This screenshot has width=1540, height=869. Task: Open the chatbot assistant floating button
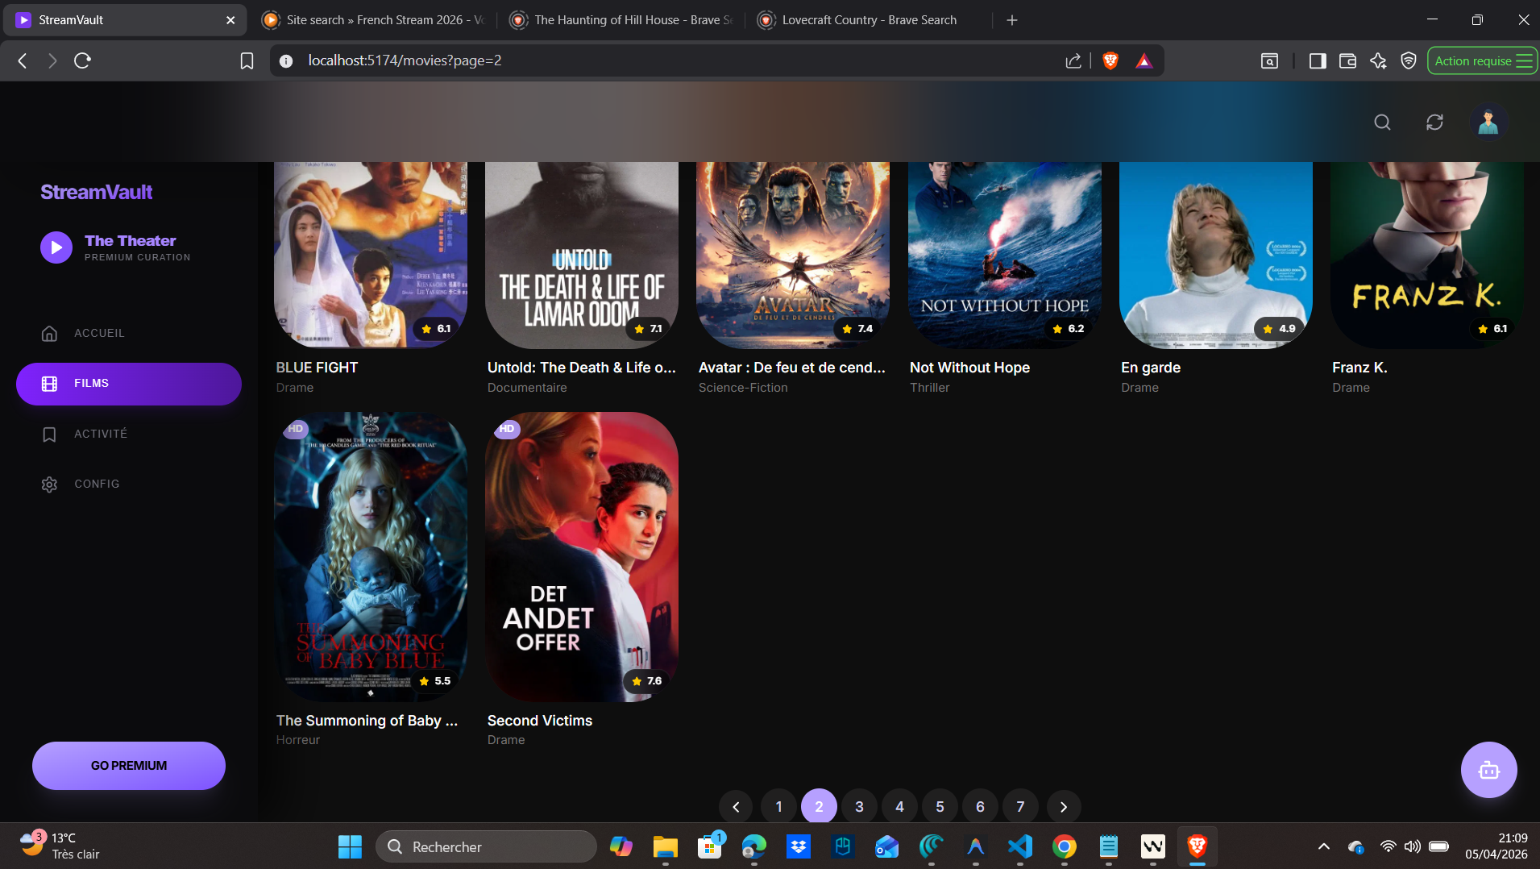pyautogui.click(x=1488, y=770)
